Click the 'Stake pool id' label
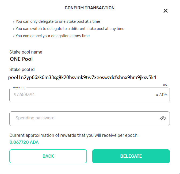Image resolution: width=180 pixels, height=174 pixels. pyautogui.click(x=22, y=69)
